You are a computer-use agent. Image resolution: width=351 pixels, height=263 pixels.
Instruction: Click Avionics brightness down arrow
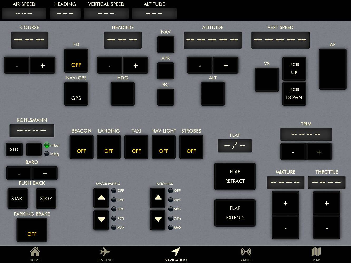click(158, 220)
